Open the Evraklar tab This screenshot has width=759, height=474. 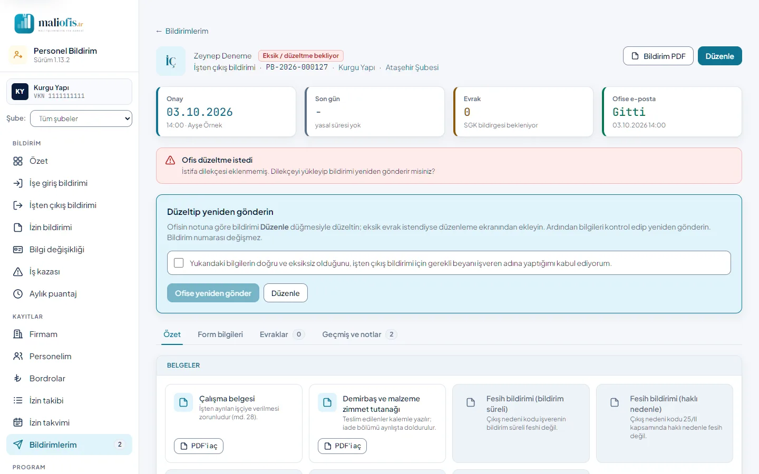pos(282,334)
